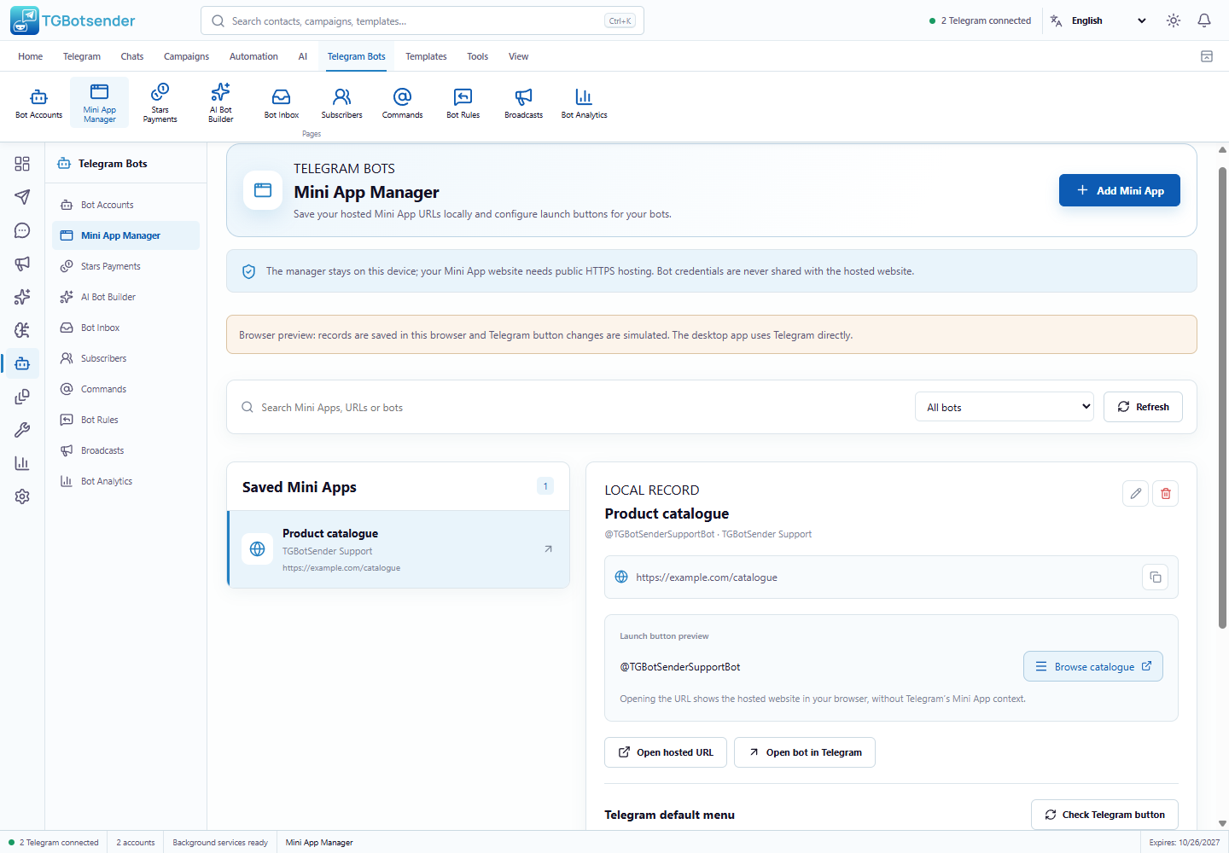Open sparkles AI icon in left rail
1229x853 pixels.
[x=22, y=297]
